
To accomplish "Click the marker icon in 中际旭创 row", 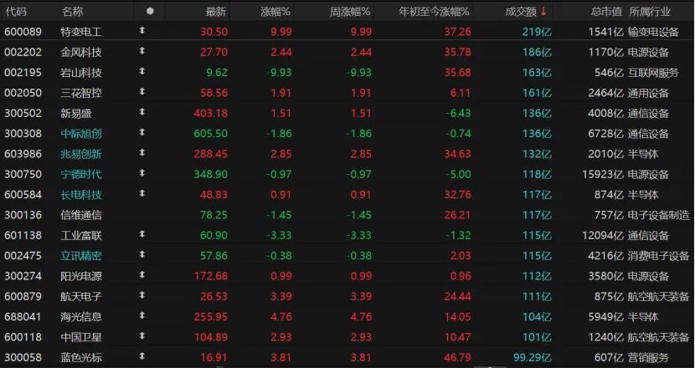I will tap(142, 132).
